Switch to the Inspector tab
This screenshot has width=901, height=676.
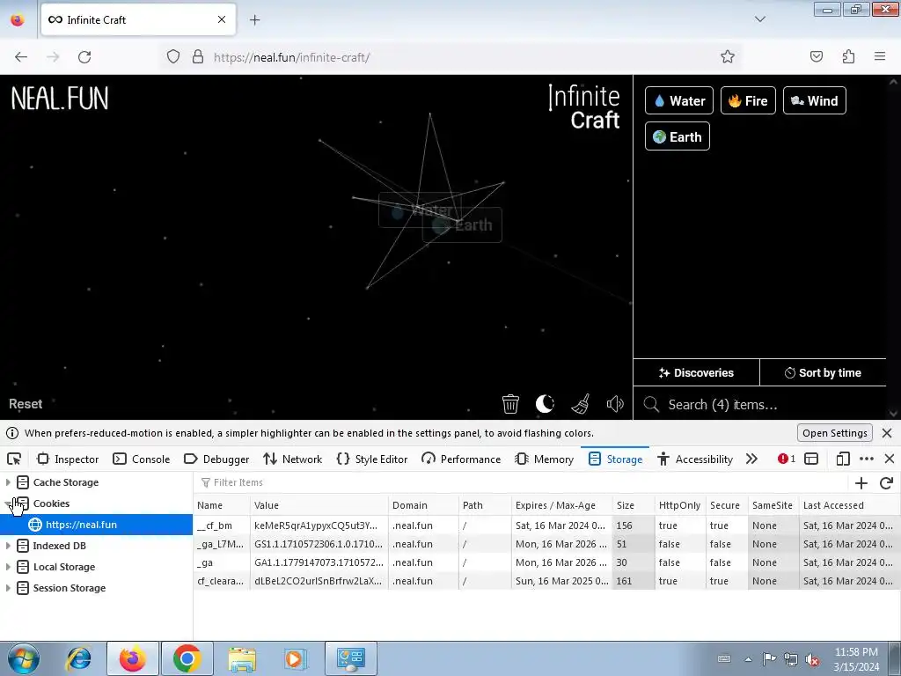click(x=68, y=459)
